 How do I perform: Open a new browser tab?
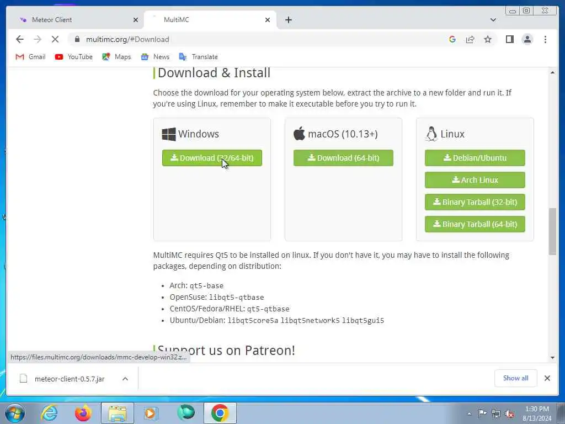[x=288, y=20]
